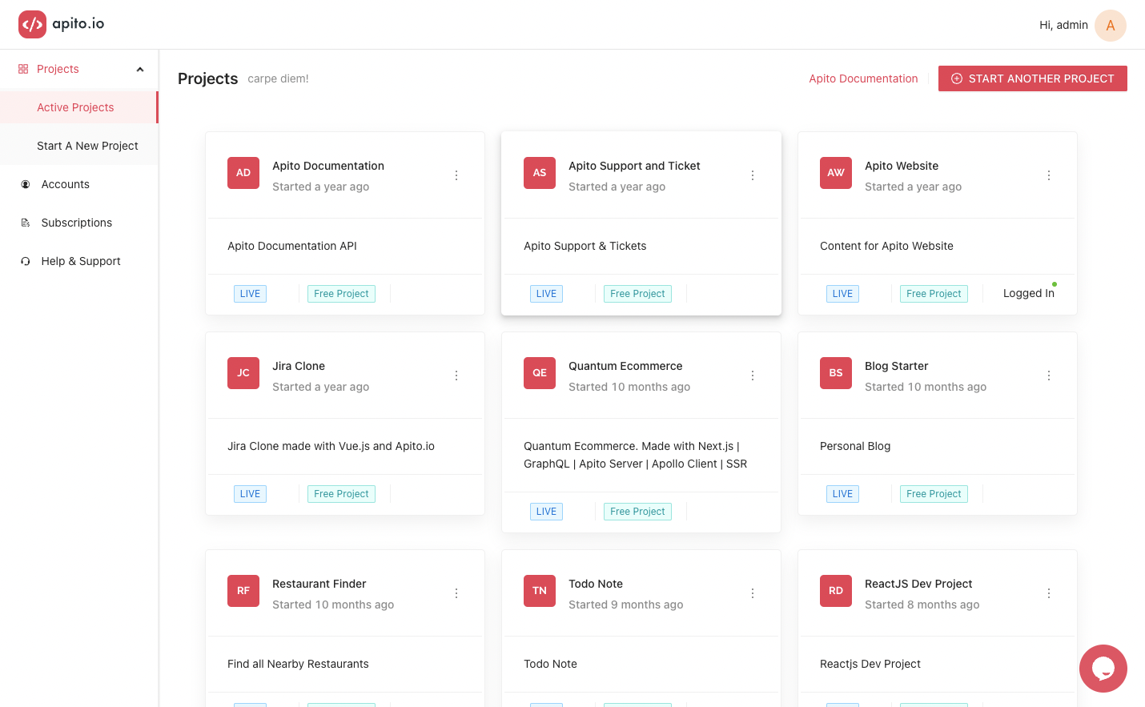
Task: Open Todo Note card options menu
Action: click(x=753, y=593)
